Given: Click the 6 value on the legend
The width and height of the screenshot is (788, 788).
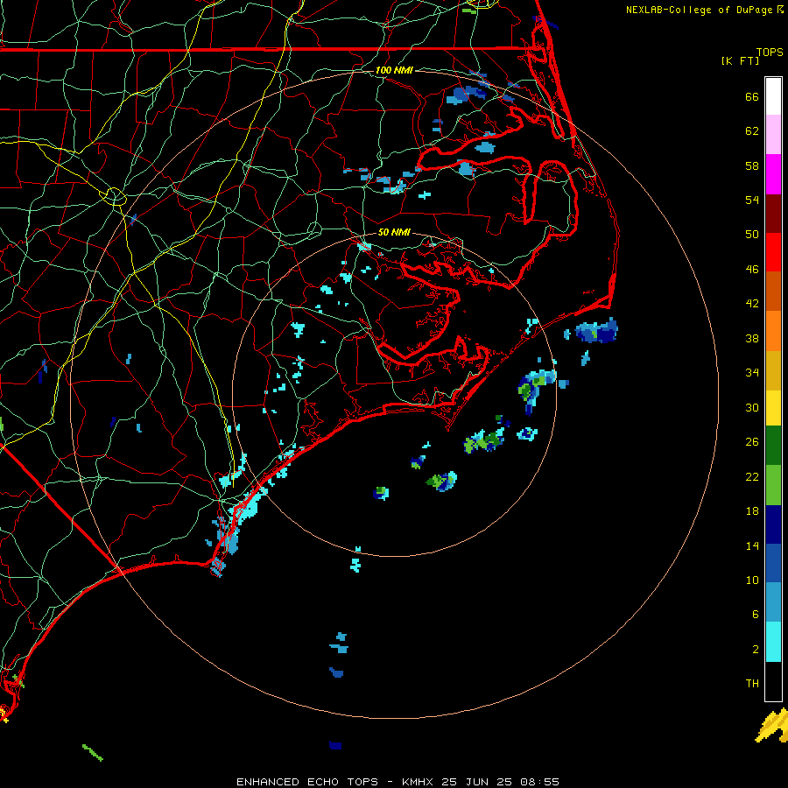Looking at the screenshot, I should (755, 615).
